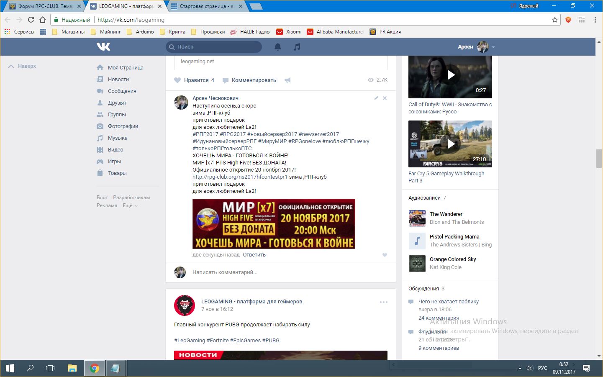Image resolution: width=603 pixels, height=377 pixels.
Task: Open Сообщения in the left menu
Action: tap(122, 91)
